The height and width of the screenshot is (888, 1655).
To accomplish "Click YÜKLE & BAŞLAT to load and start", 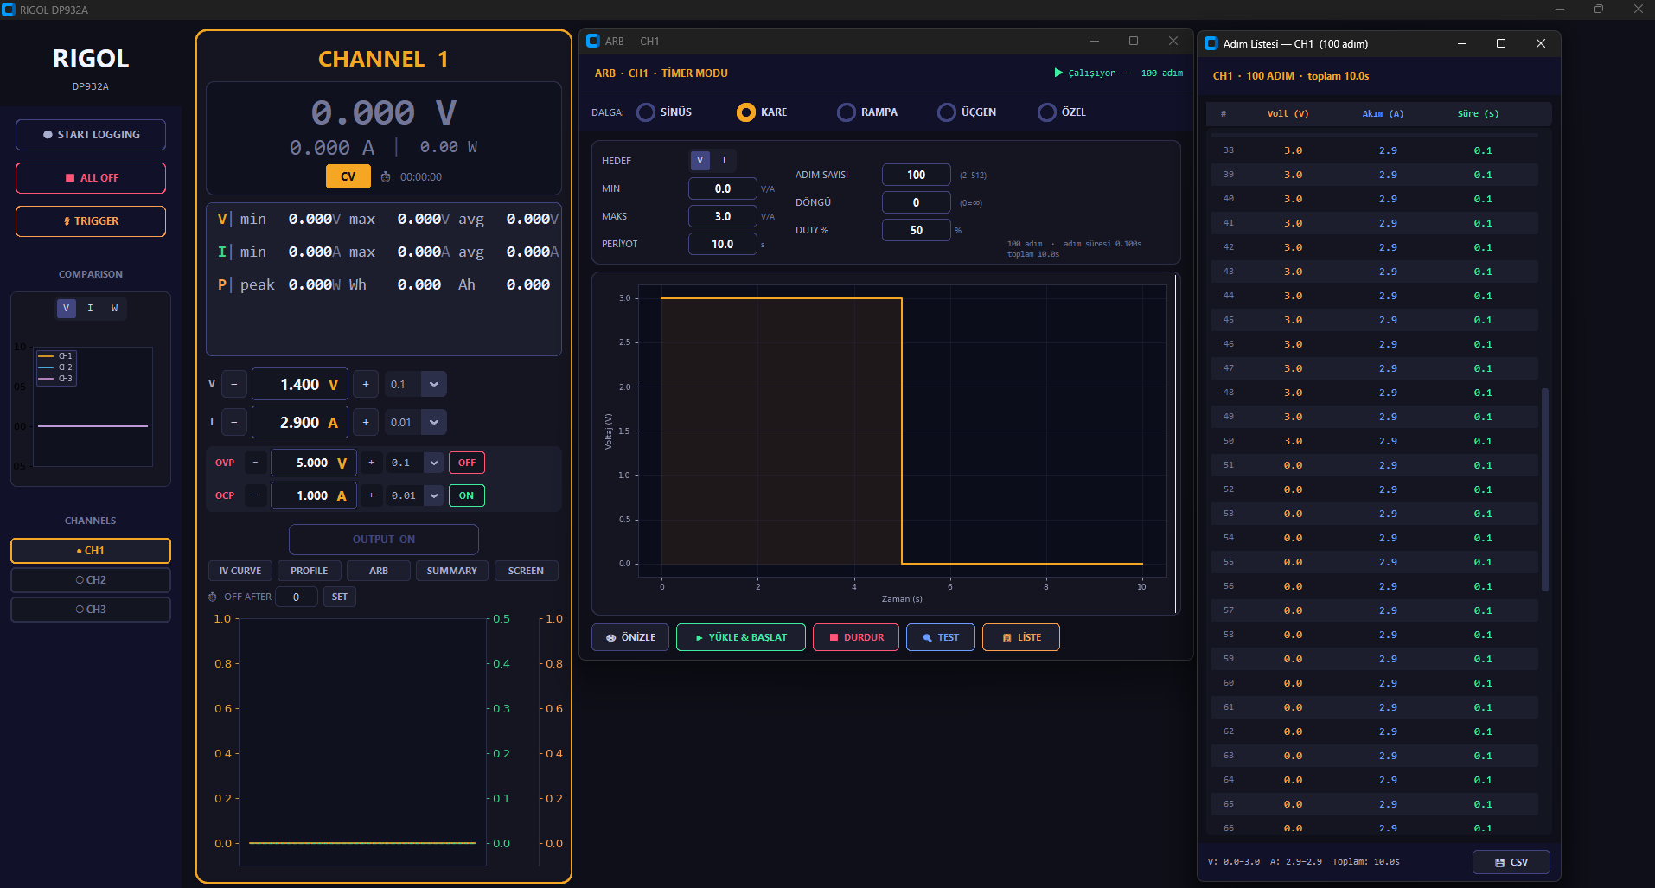I will [740, 637].
